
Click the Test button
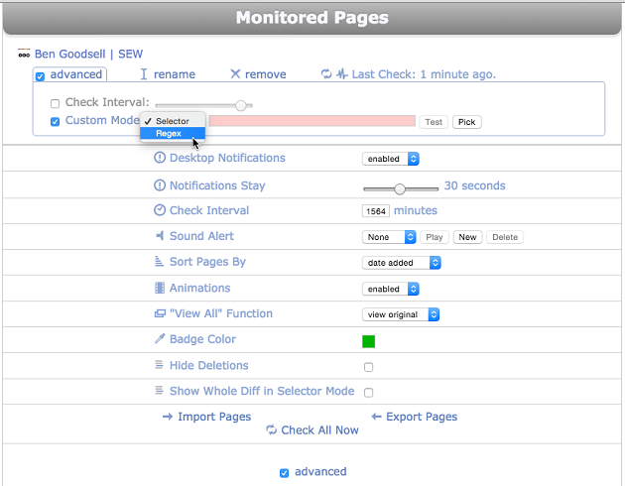[434, 122]
